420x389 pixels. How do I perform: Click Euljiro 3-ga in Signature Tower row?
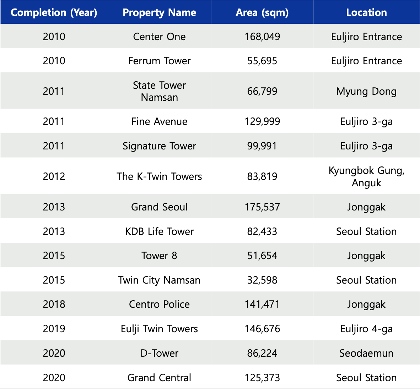[366, 146]
